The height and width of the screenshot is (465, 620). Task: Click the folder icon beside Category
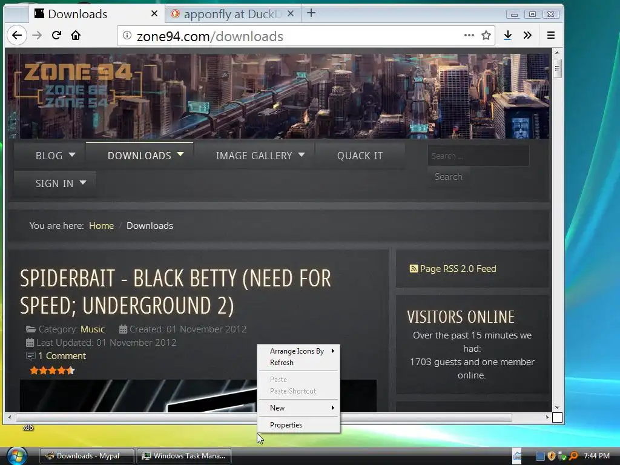30,329
